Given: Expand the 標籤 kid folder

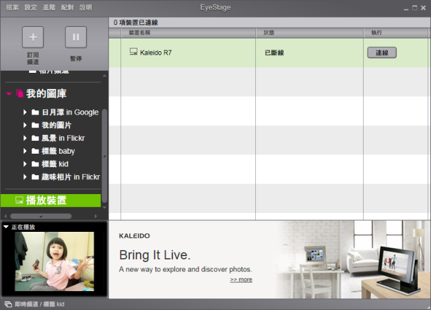Looking at the screenshot, I should (x=25, y=164).
